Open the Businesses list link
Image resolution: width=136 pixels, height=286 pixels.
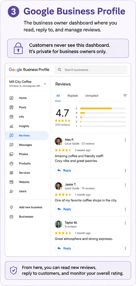click(26, 217)
